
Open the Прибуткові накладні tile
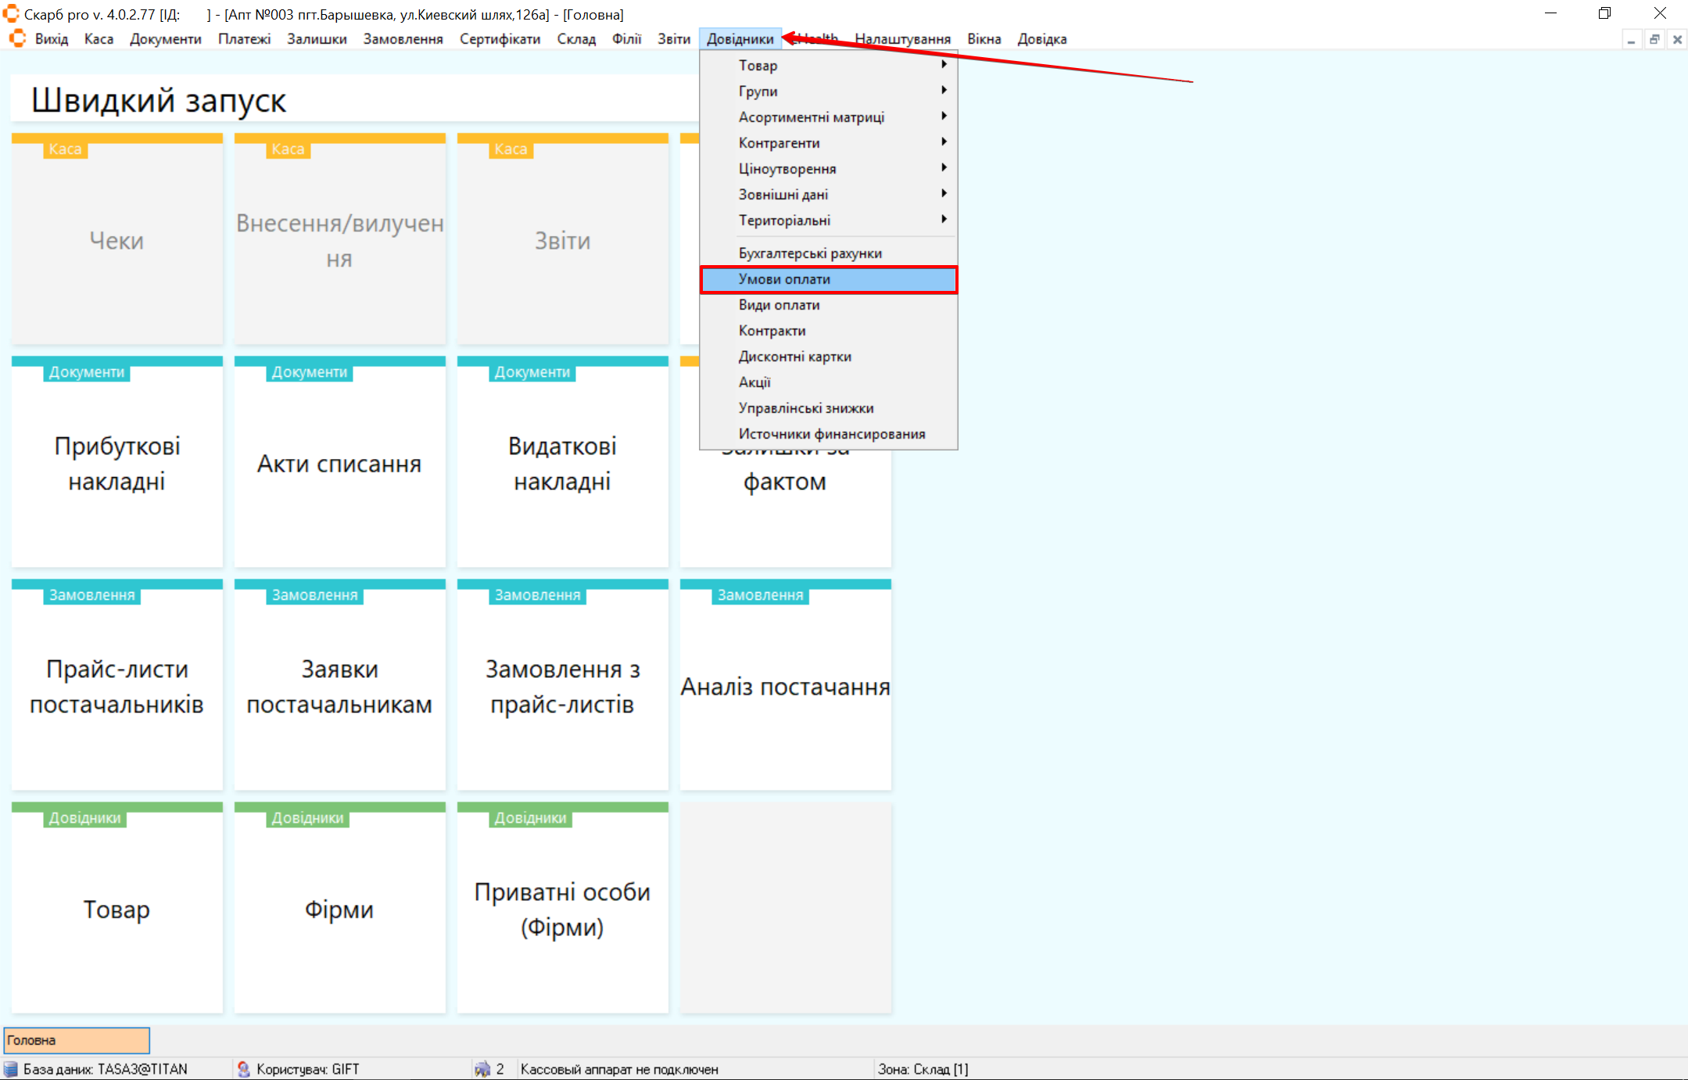[x=117, y=463]
